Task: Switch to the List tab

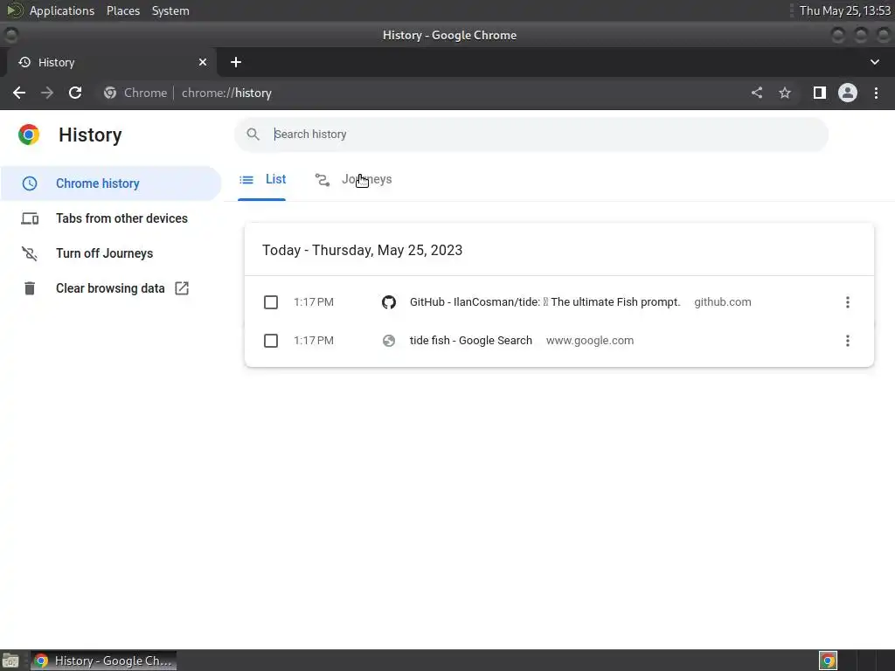Action: tap(262, 180)
